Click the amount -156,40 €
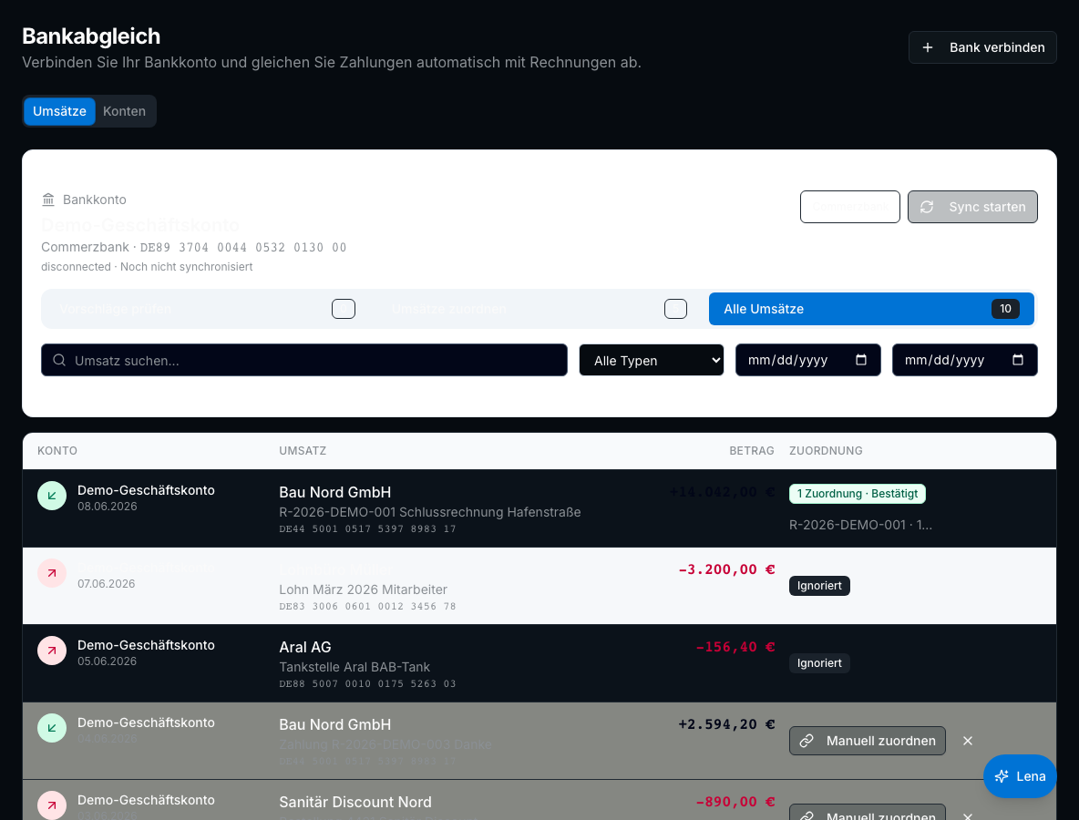Image resolution: width=1079 pixels, height=820 pixels. tap(735, 647)
